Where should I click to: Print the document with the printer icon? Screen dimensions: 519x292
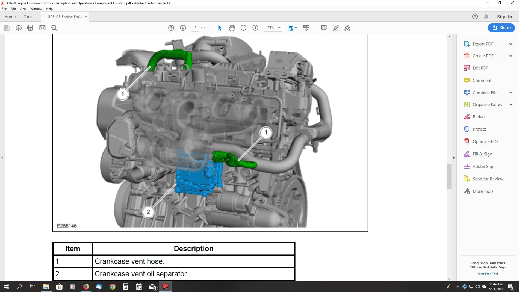coord(30,28)
